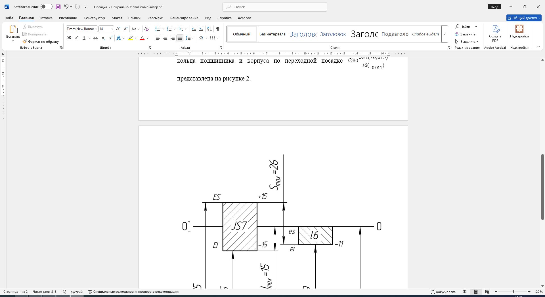Screen dimensions: 545x297
Task: Toggle bold (Ж) formatting
Action: [x=69, y=38]
